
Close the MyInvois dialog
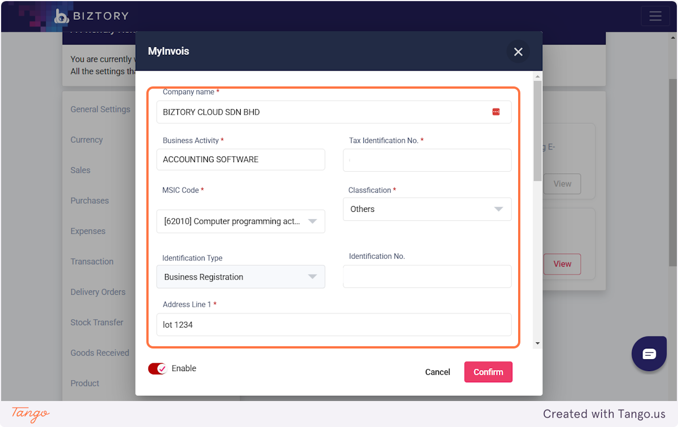518,52
